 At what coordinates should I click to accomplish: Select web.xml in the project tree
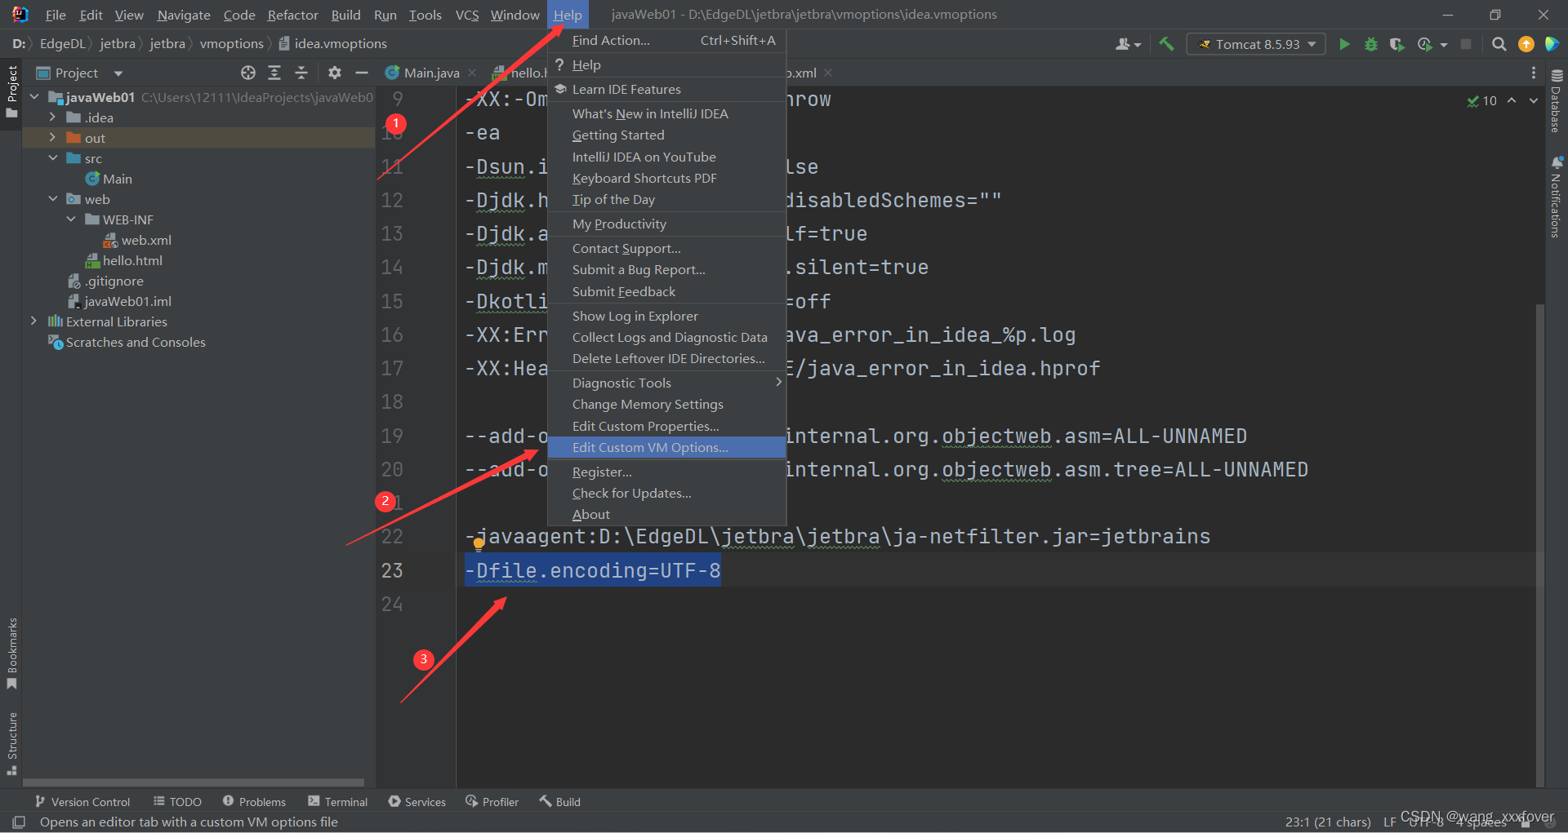(146, 240)
